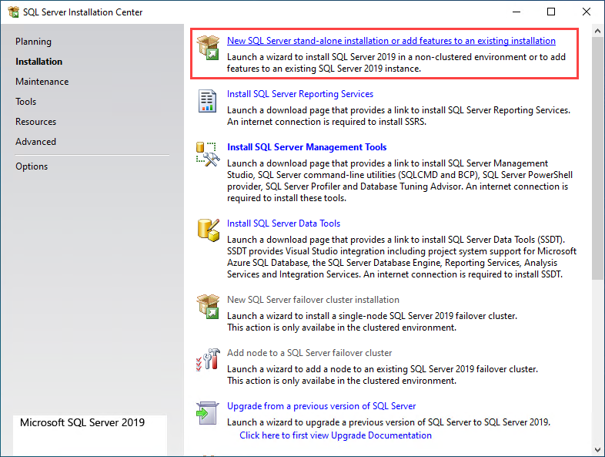
Task: Click the Microsoft SQL Server 2019 label
Action: (82, 422)
